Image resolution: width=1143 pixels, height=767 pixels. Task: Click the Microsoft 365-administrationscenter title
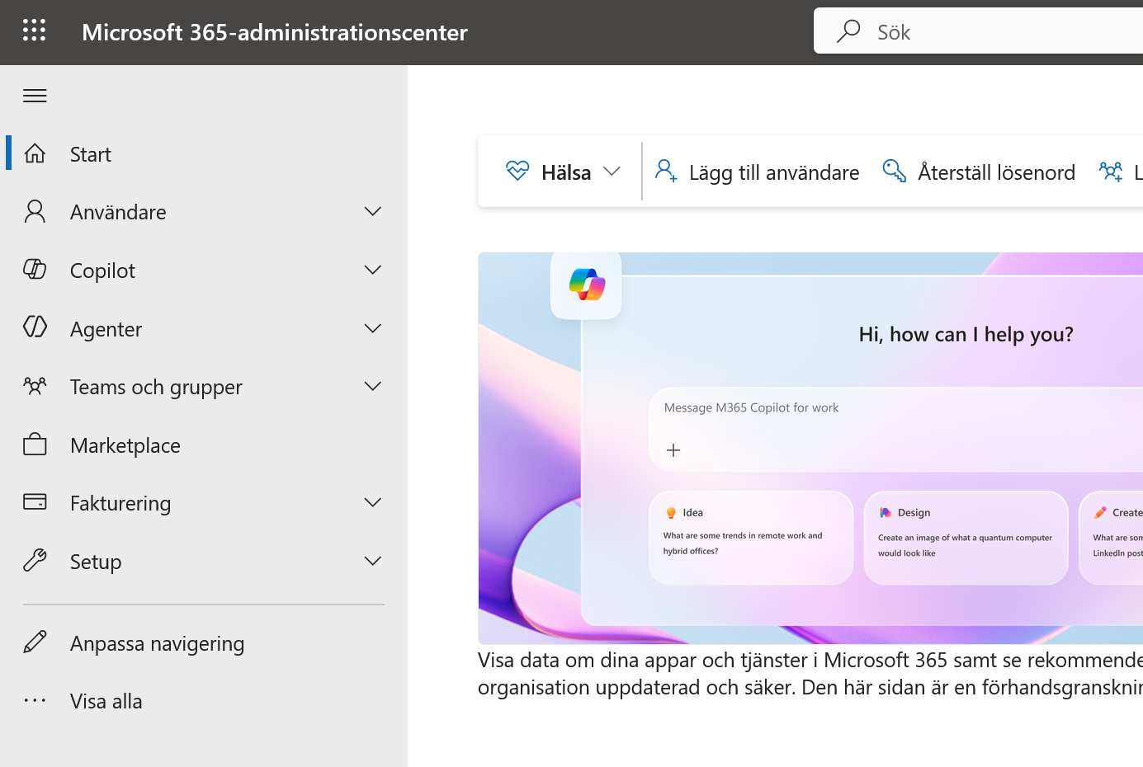tap(275, 32)
